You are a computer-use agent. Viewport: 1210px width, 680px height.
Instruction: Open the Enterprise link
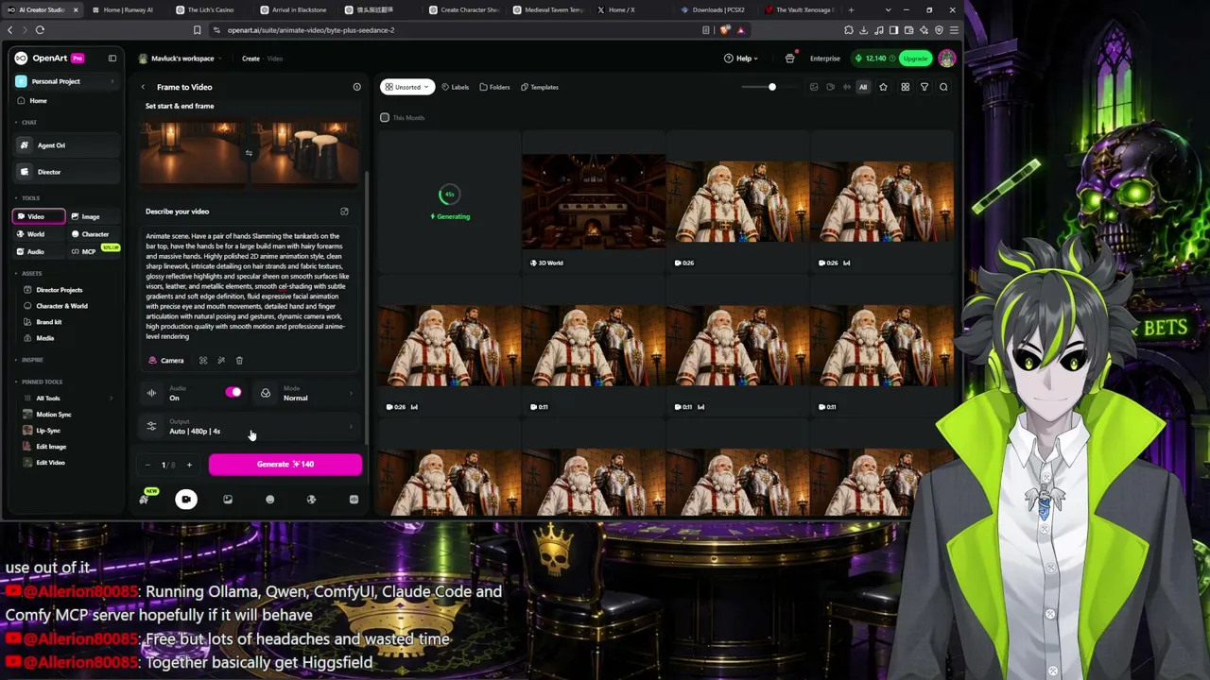pyautogui.click(x=824, y=59)
